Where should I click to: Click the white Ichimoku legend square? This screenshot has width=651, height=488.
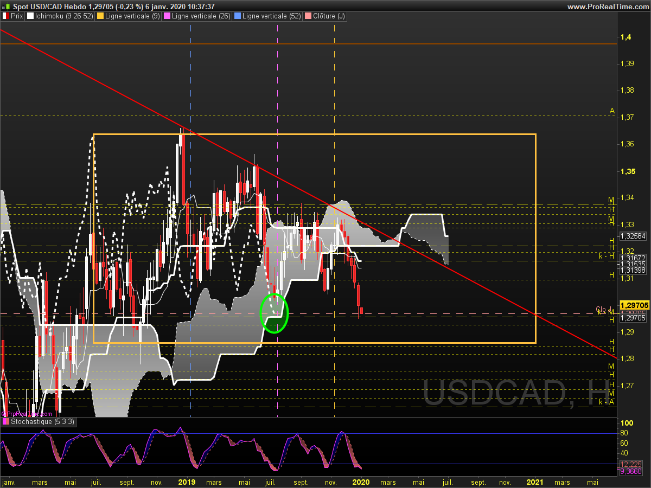(30, 16)
